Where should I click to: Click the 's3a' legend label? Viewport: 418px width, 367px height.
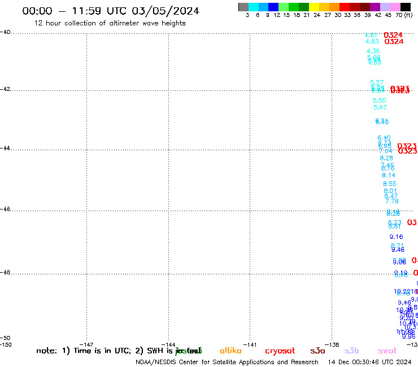[317, 351]
